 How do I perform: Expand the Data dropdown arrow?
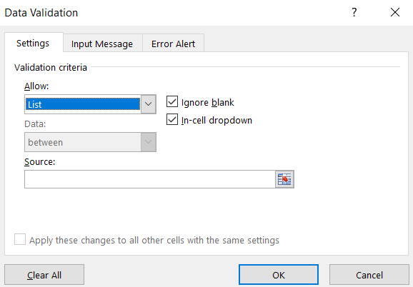click(x=149, y=142)
